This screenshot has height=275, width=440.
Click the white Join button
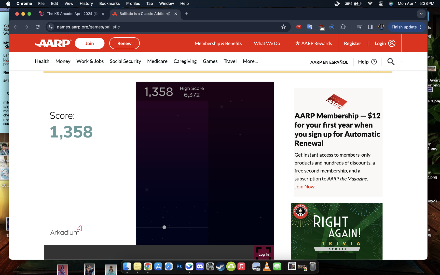coord(90,43)
